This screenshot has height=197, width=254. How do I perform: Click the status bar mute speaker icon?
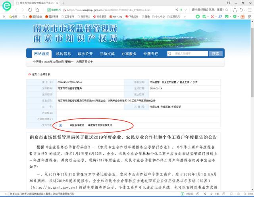coord(239,193)
